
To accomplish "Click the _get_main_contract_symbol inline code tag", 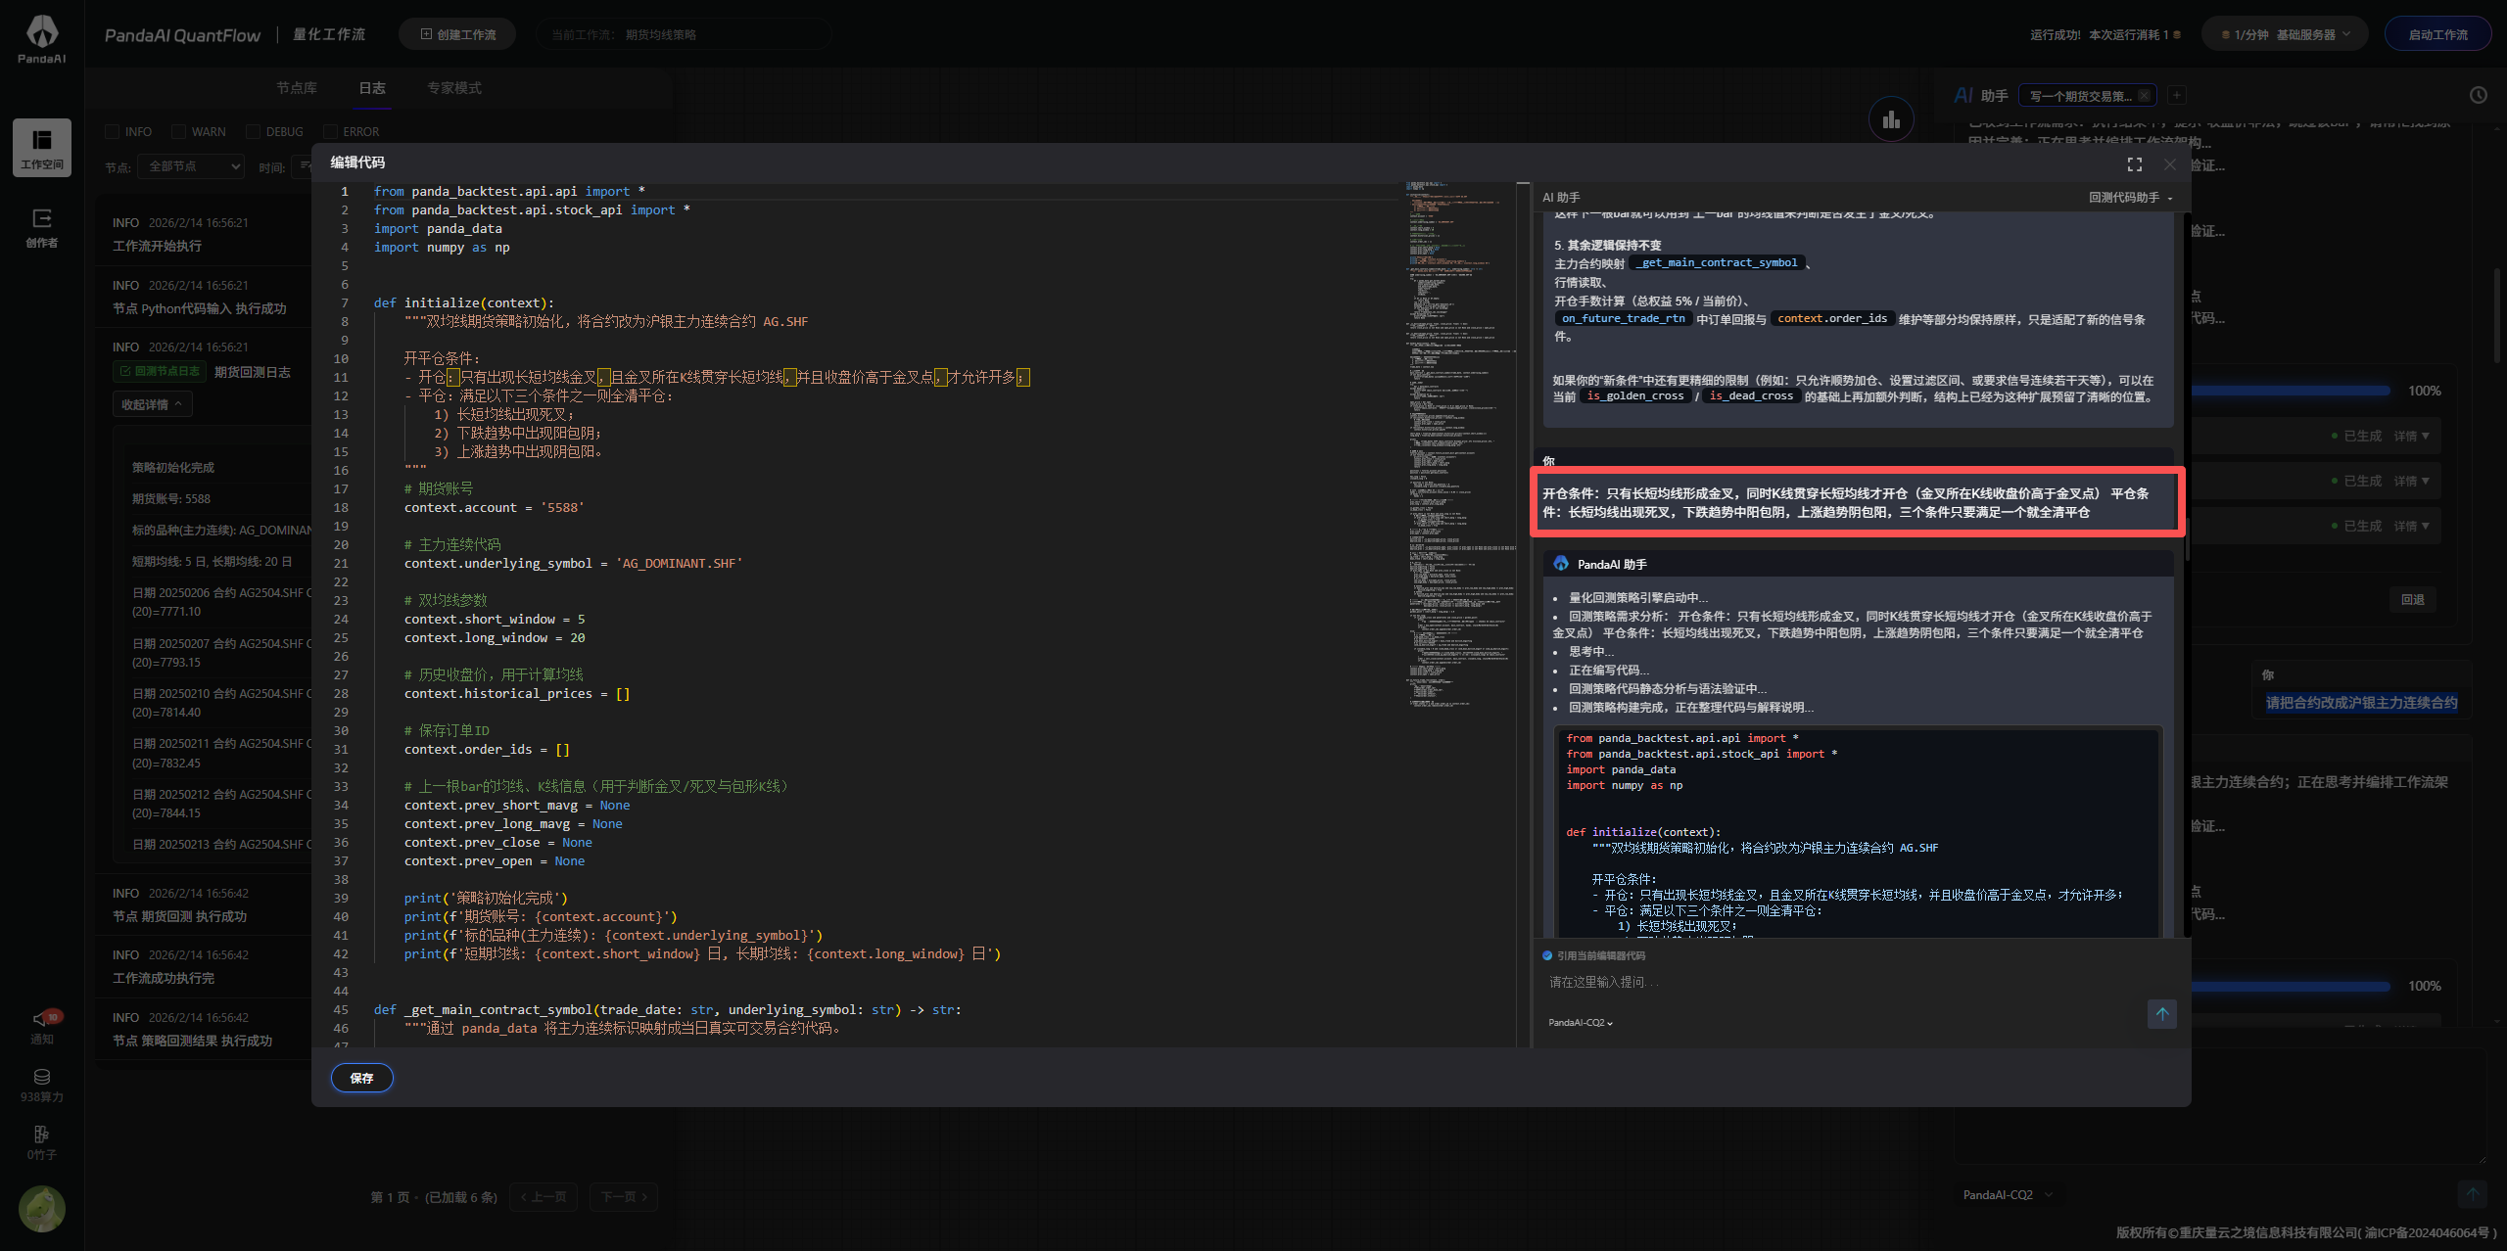I will tap(1719, 263).
